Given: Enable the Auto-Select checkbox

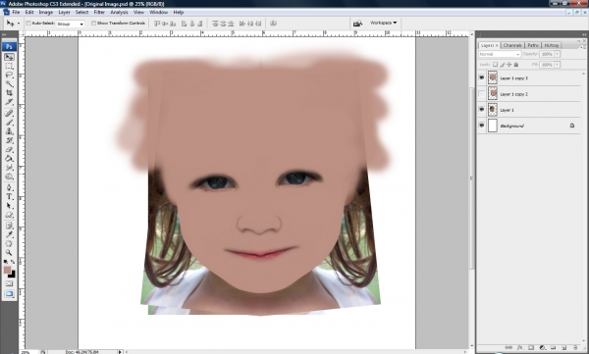Looking at the screenshot, I should tap(28, 24).
